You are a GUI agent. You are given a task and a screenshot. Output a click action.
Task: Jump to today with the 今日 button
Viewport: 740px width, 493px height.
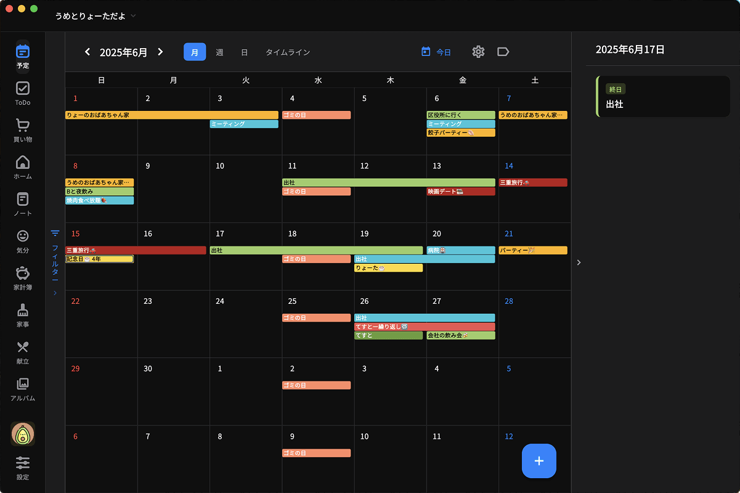[437, 52]
